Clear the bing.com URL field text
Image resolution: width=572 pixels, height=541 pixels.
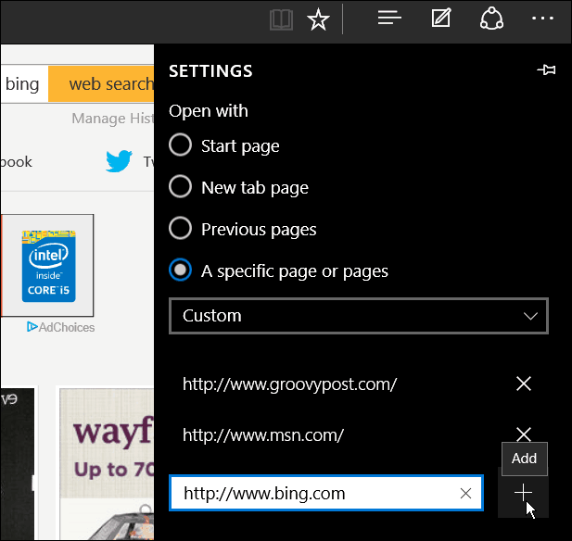point(465,493)
